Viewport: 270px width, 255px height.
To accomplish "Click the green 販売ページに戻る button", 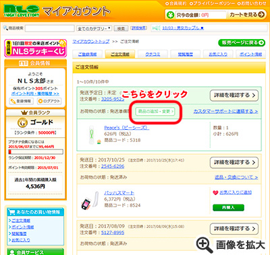I will (242, 42).
